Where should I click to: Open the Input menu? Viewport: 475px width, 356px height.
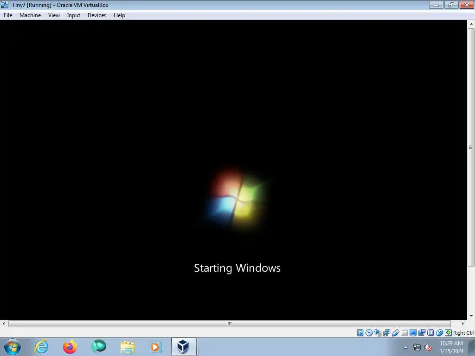tap(74, 15)
